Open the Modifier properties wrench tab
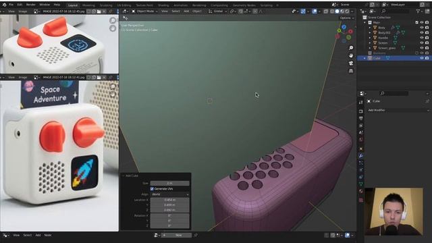This screenshot has width=432, height=243. point(361,156)
